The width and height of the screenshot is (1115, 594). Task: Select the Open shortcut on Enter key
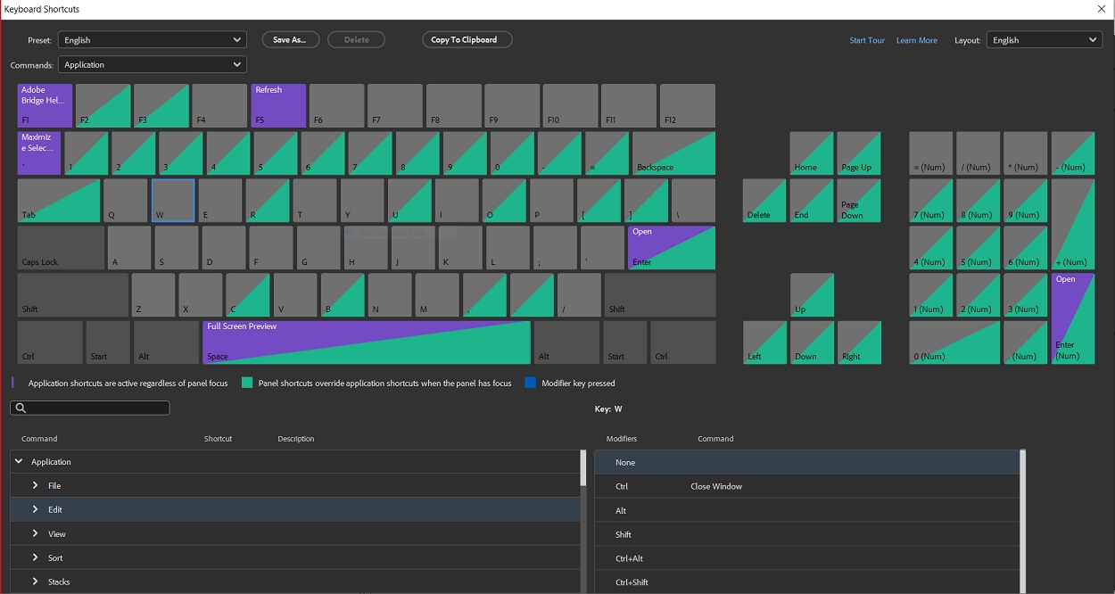pos(671,247)
